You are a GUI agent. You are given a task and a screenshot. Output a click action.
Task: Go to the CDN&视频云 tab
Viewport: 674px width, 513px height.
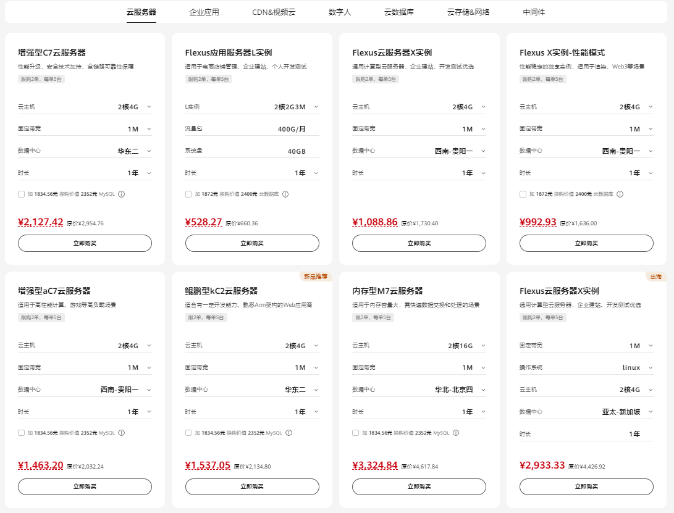click(274, 12)
